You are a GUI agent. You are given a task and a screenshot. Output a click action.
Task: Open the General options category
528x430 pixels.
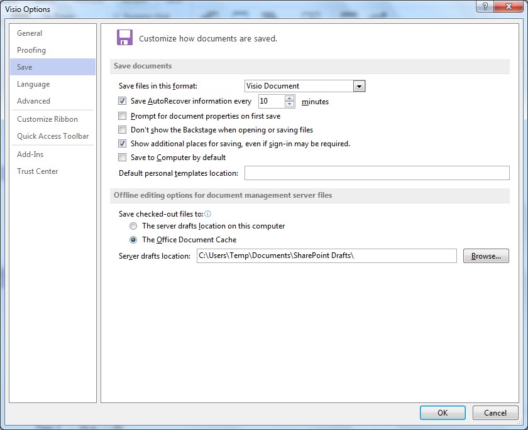click(53, 33)
